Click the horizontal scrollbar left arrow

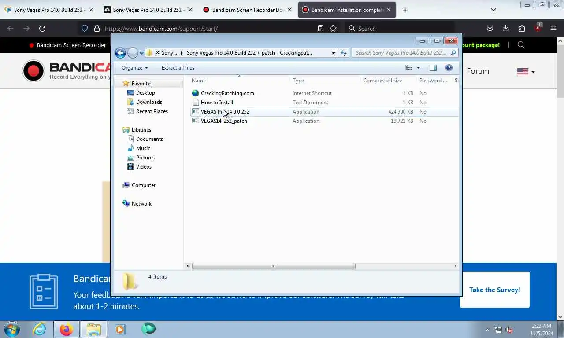pos(188,266)
